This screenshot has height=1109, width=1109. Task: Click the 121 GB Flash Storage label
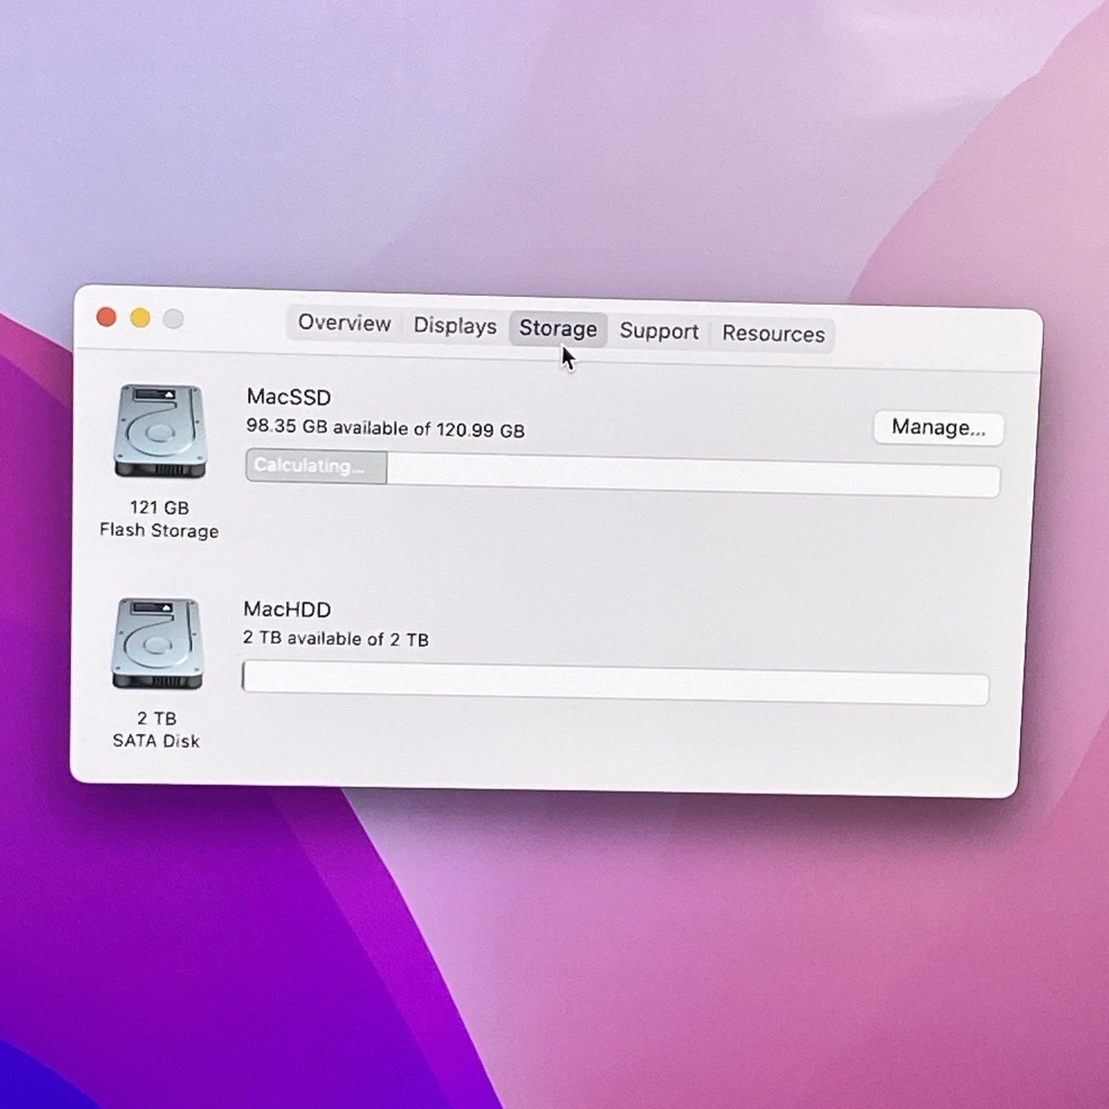point(159,519)
